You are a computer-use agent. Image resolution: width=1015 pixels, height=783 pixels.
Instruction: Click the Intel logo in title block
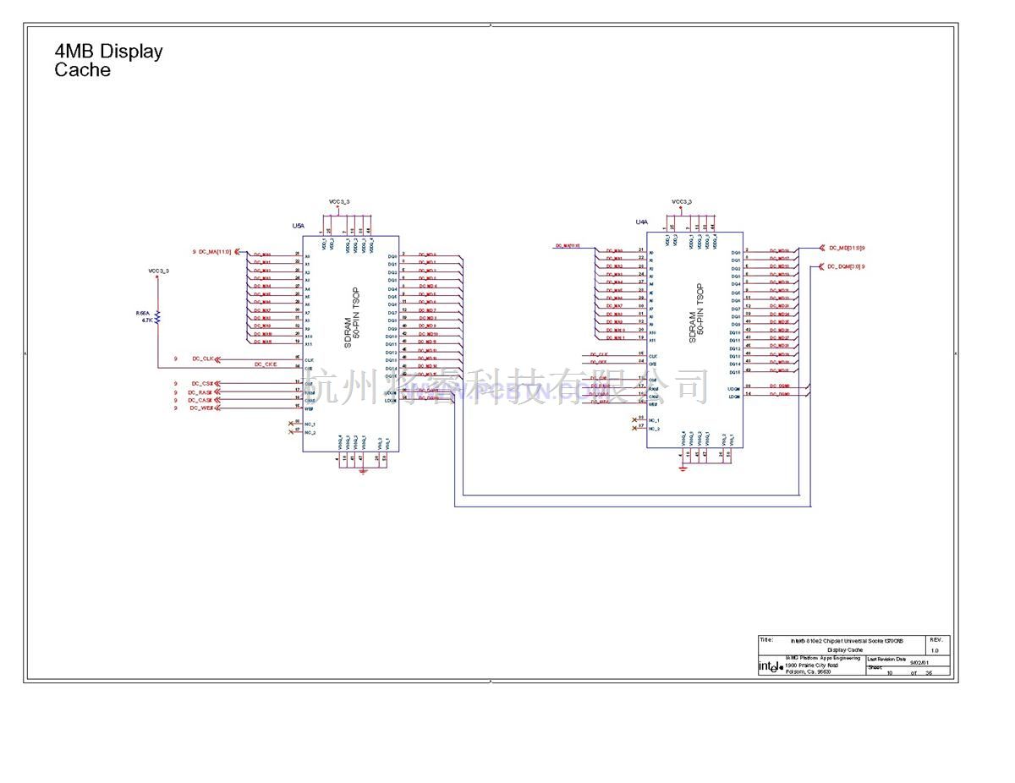[770, 667]
